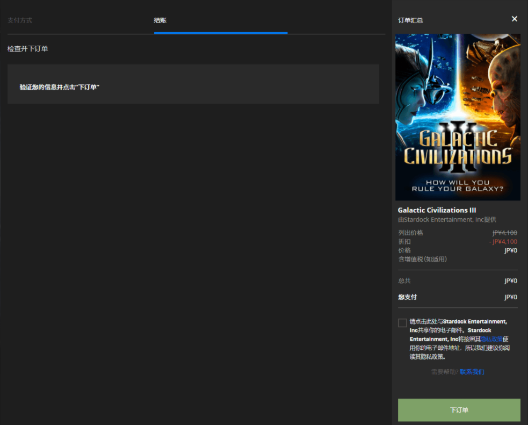Click the Galactic Civilizations III title text
528x425 pixels.
(437, 210)
